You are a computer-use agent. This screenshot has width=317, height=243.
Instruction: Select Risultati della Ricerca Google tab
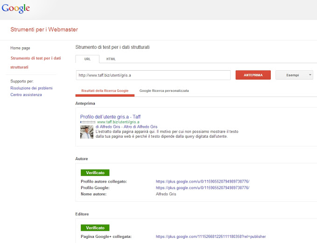[105, 91]
